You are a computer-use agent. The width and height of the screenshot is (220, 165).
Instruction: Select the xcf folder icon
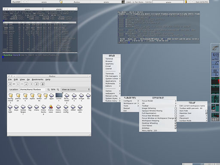[46, 95]
